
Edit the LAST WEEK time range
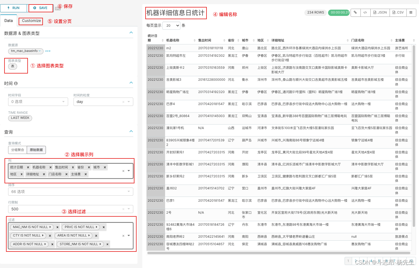point(20,118)
